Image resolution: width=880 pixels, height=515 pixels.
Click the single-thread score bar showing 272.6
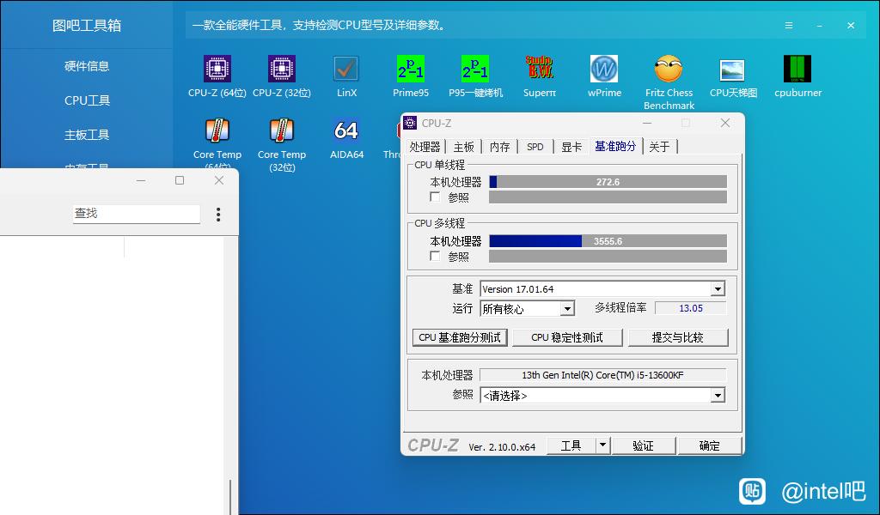pyautogui.click(x=608, y=182)
